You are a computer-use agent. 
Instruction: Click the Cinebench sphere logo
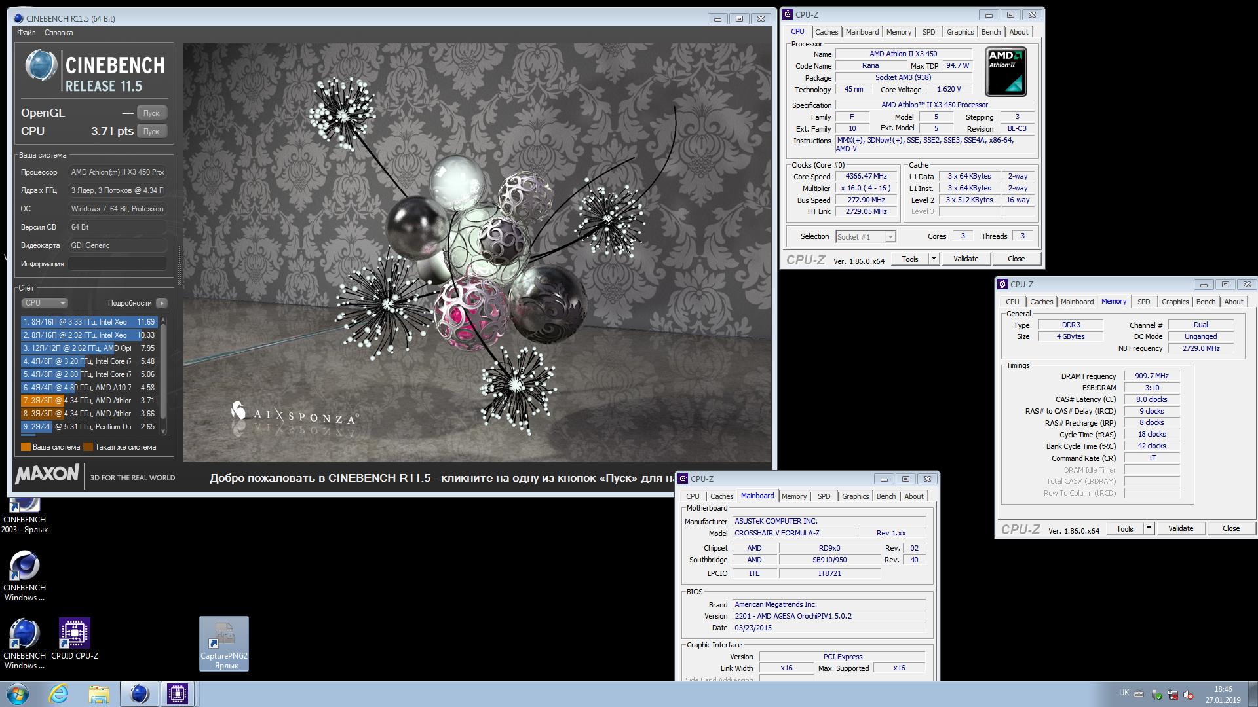click(41, 65)
